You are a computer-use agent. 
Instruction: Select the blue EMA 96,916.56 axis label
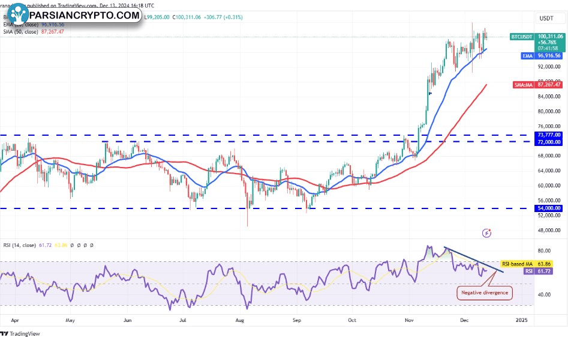pos(541,56)
